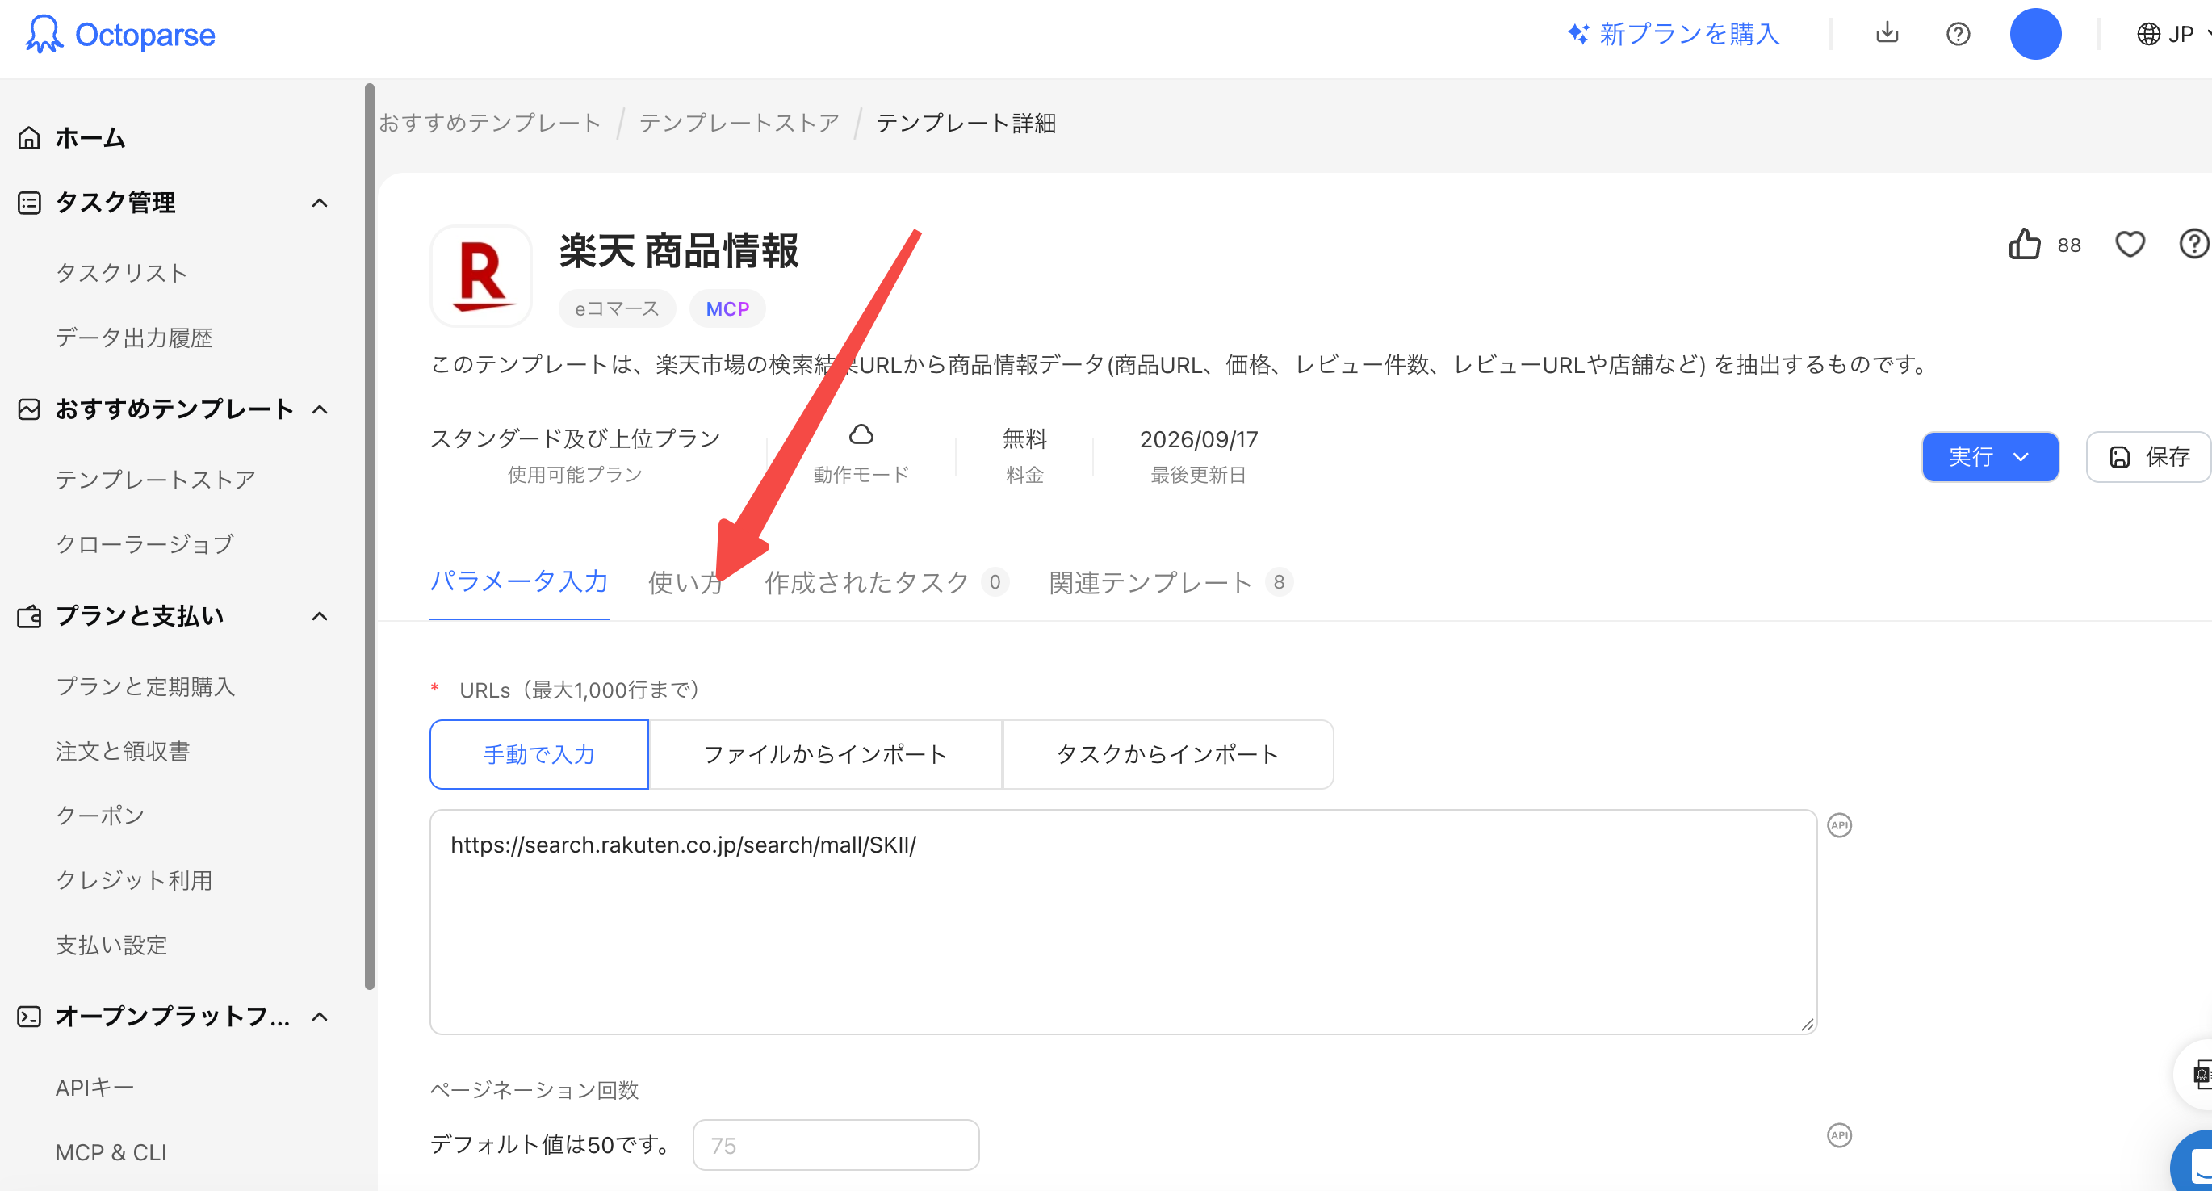This screenshot has width=2212, height=1191.
Task: Click the Octoparse logo
Action: (x=120, y=35)
